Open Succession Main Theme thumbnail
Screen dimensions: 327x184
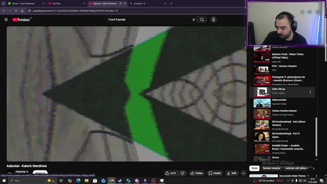click(x=263, y=176)
